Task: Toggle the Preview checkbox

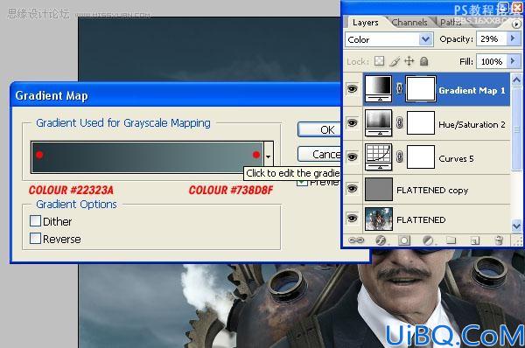Action: 302,183
